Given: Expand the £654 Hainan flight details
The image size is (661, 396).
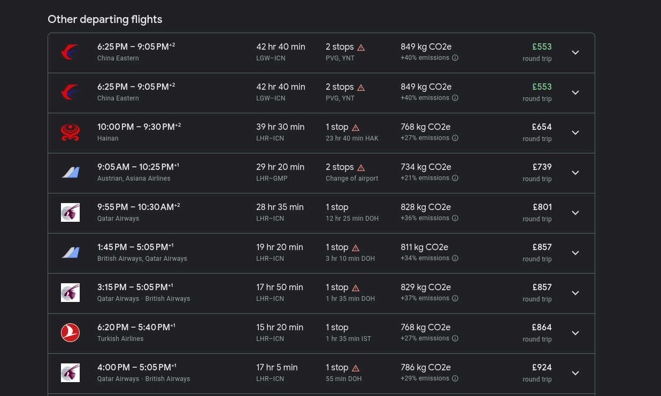Looking at the screenshot, I should coord(575,133).
